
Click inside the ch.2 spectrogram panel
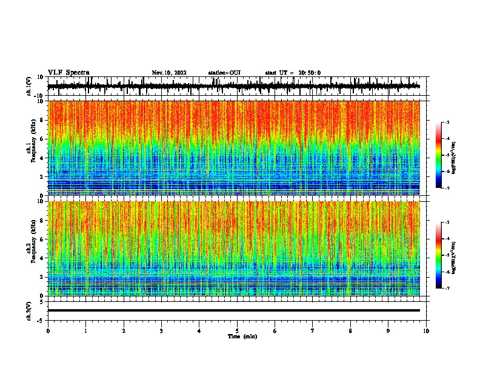pyautogui.click(x=234, y=249)
